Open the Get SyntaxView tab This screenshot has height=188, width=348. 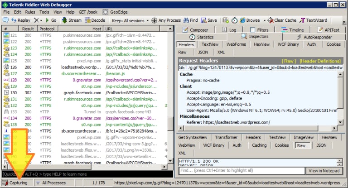(x=193, y=137)
